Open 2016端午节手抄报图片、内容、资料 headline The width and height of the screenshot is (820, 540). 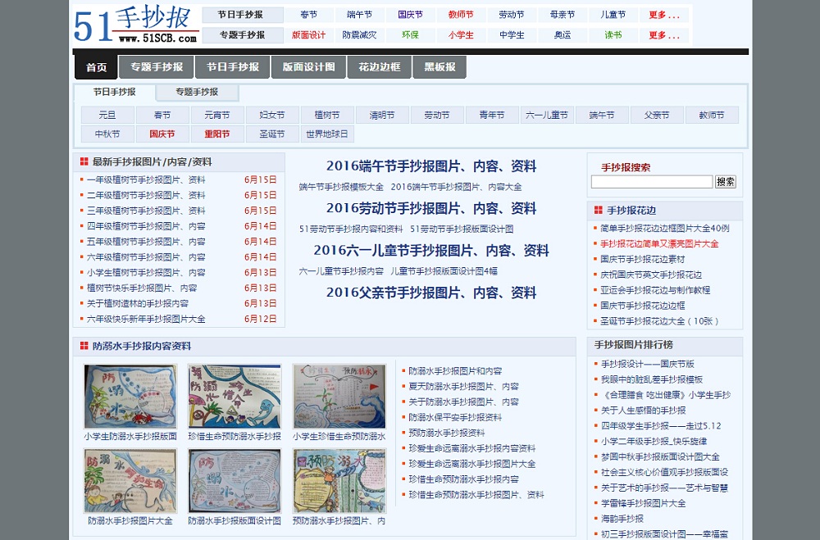[x=431, y=166]
